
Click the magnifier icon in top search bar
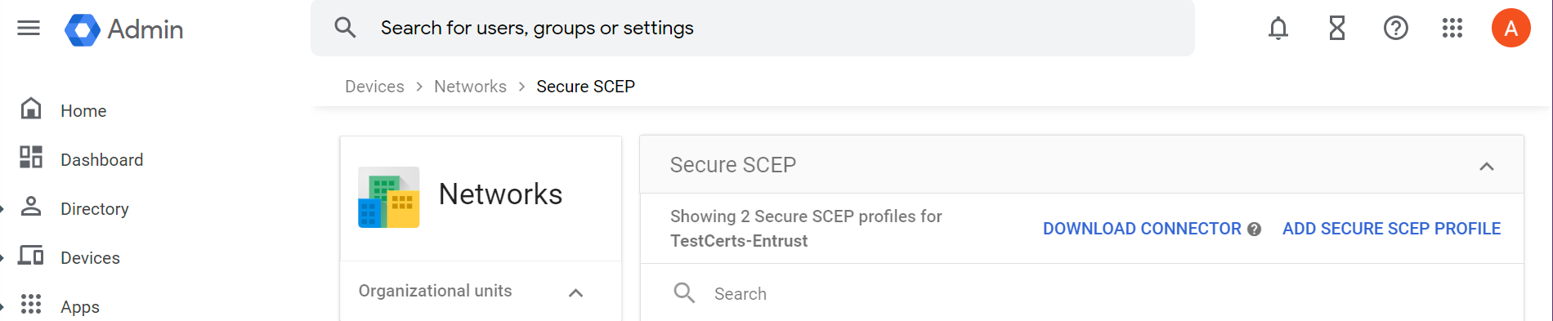(345, 28)
